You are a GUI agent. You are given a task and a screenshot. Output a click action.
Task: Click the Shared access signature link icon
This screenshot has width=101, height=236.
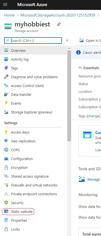[6, 176]
